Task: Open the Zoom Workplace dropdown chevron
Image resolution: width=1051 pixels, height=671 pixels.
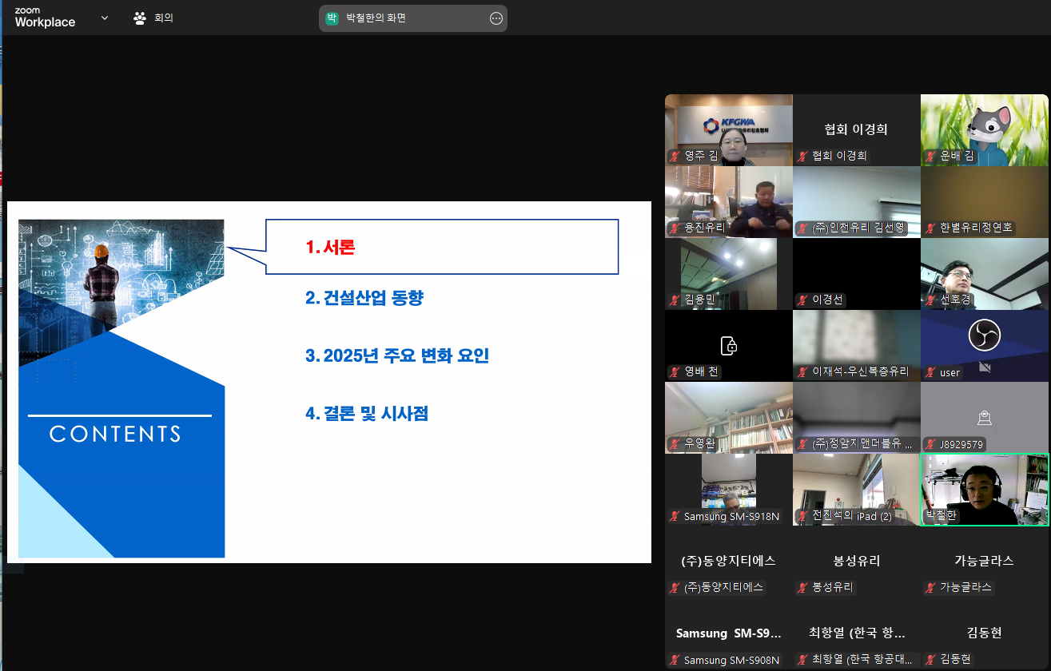Action: pyautogui.click(x=103, y=18)
